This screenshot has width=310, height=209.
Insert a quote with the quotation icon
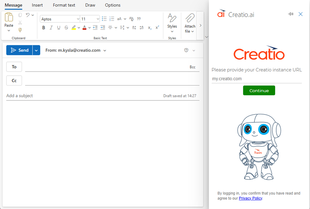tap(139, 19)
